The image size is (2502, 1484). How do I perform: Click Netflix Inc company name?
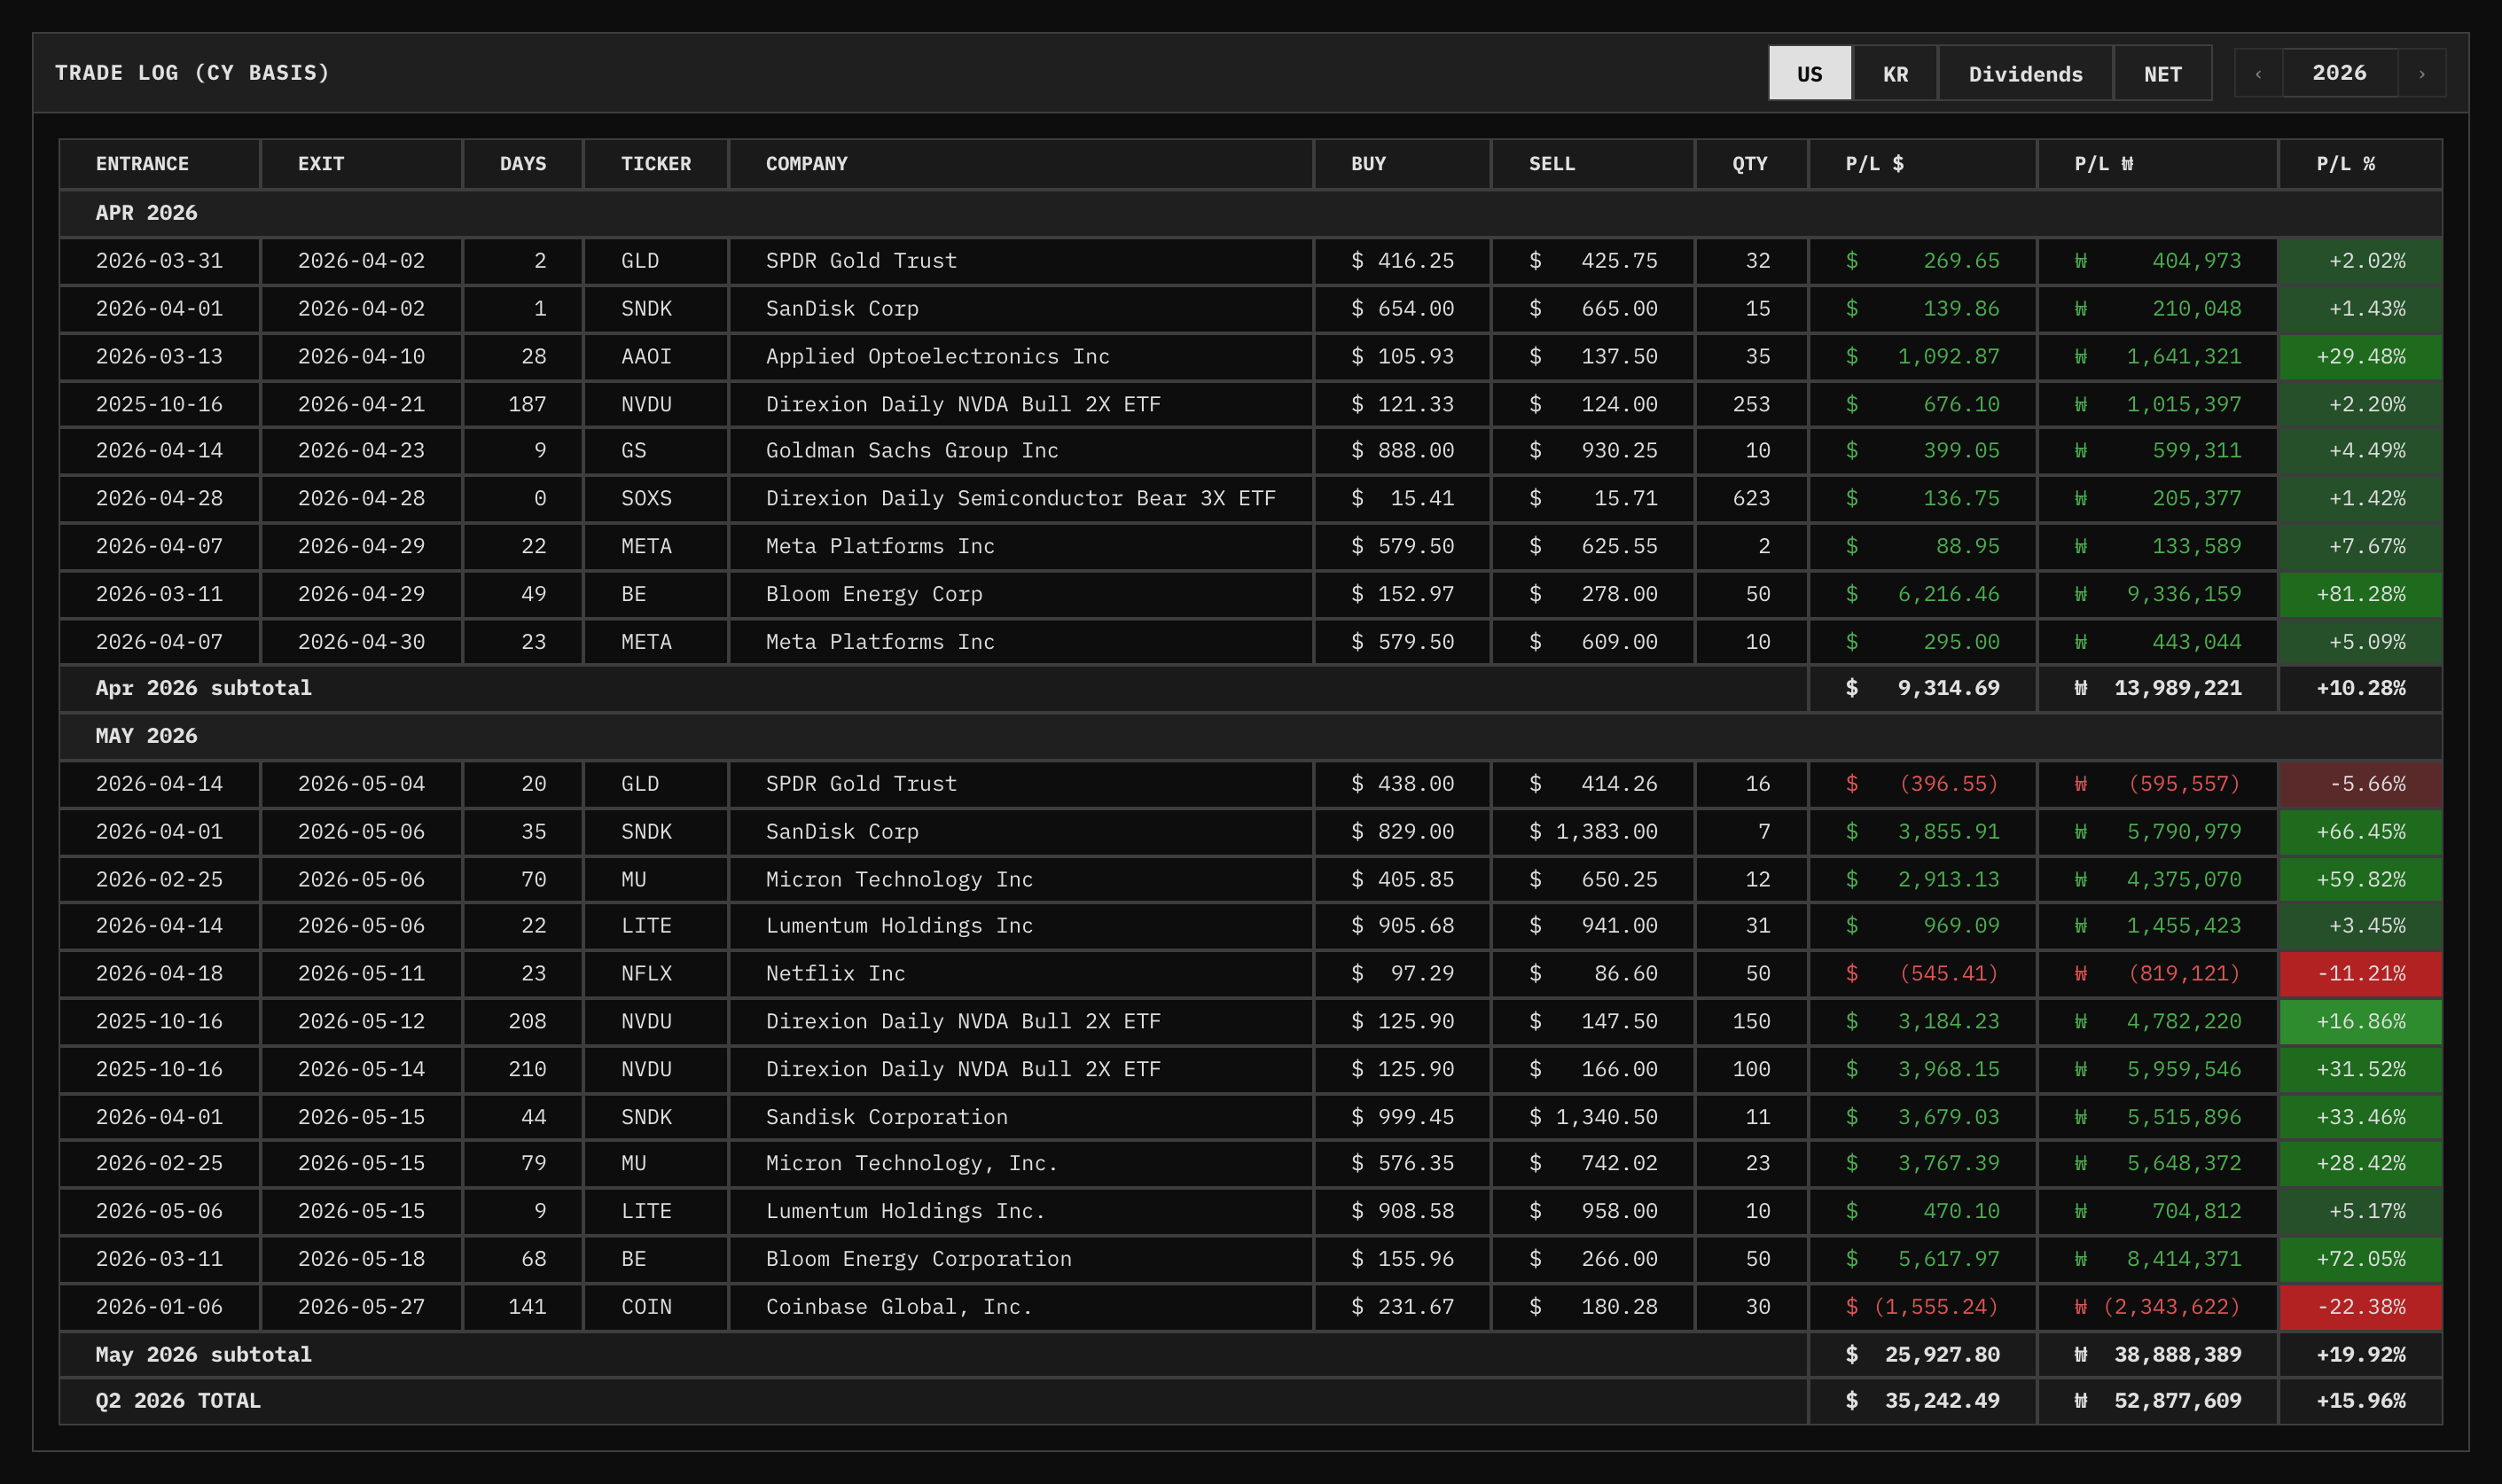click(x=835, y=974)
